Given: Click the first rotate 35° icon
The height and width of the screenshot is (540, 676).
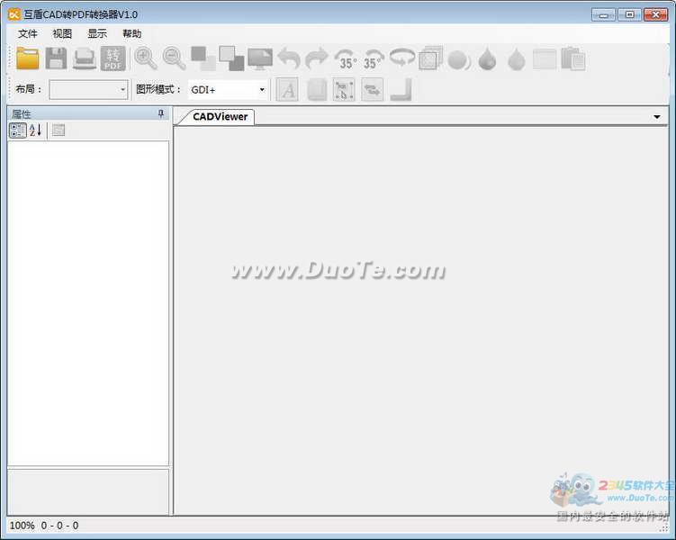Looking at the screenshot, I should pyautogui.click(x=346, y=59).
